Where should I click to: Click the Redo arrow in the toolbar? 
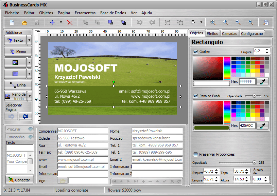[152, 22]
